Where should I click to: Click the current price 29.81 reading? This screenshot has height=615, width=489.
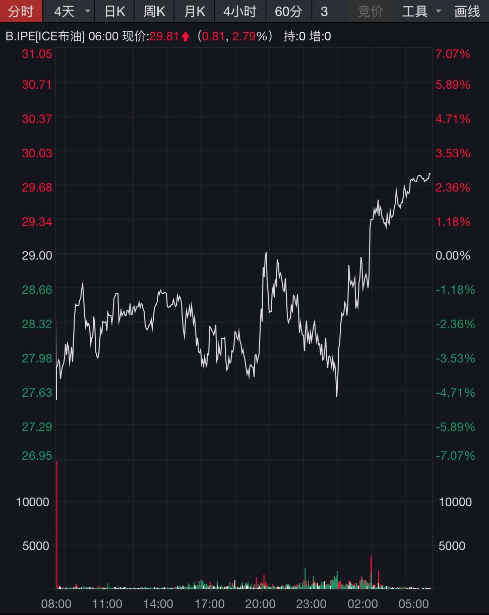[x=165, y=36]
